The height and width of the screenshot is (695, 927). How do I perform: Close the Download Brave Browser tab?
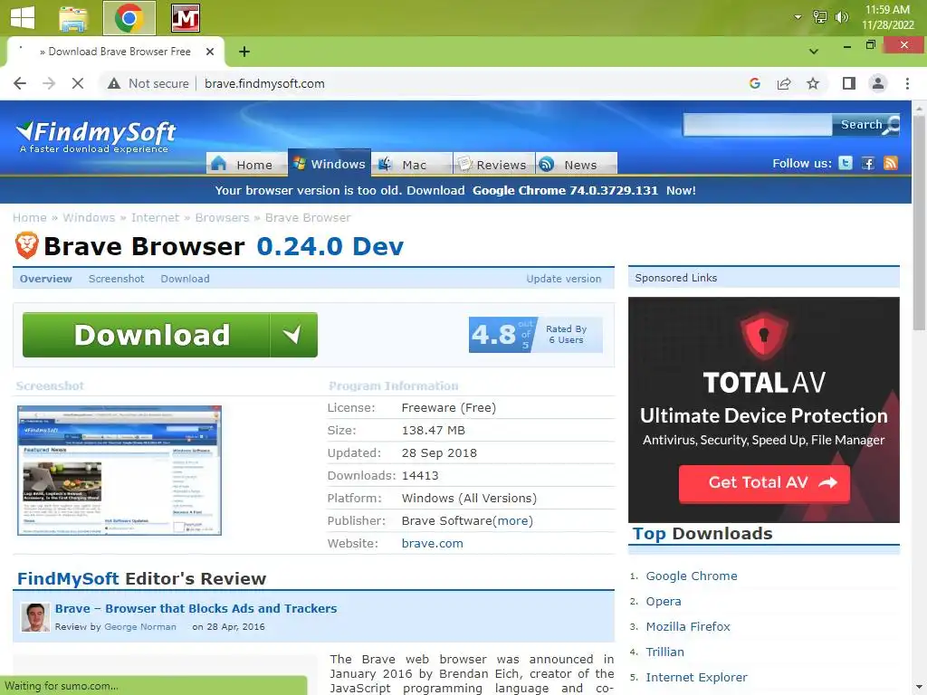coord(209,52)
